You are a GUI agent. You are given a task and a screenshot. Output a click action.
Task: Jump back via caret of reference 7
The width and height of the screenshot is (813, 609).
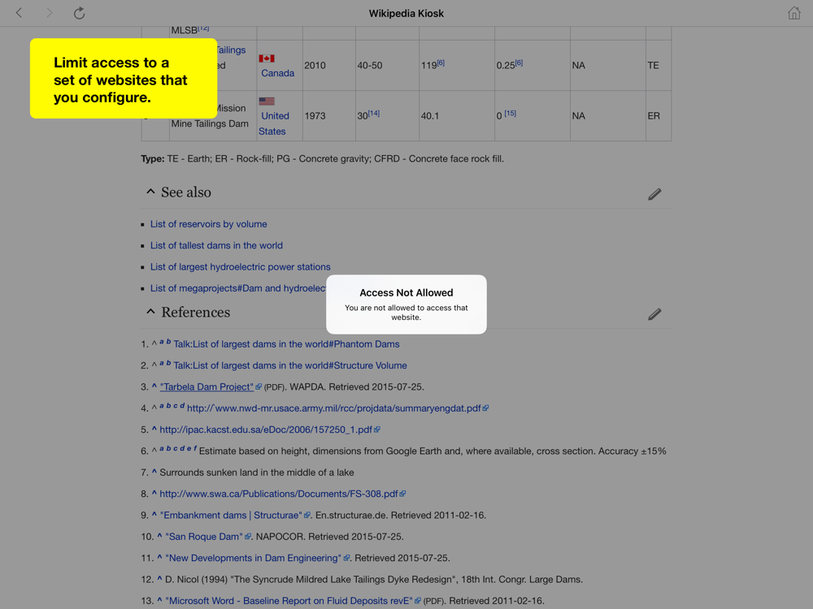pos(154,473)
